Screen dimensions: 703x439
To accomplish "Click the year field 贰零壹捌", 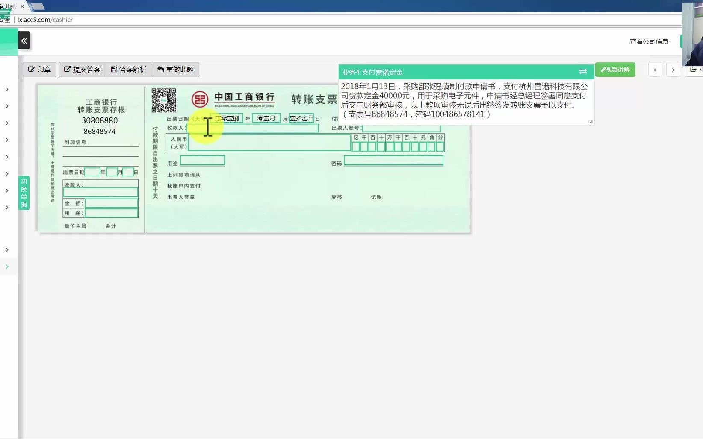I will point(227,118).
